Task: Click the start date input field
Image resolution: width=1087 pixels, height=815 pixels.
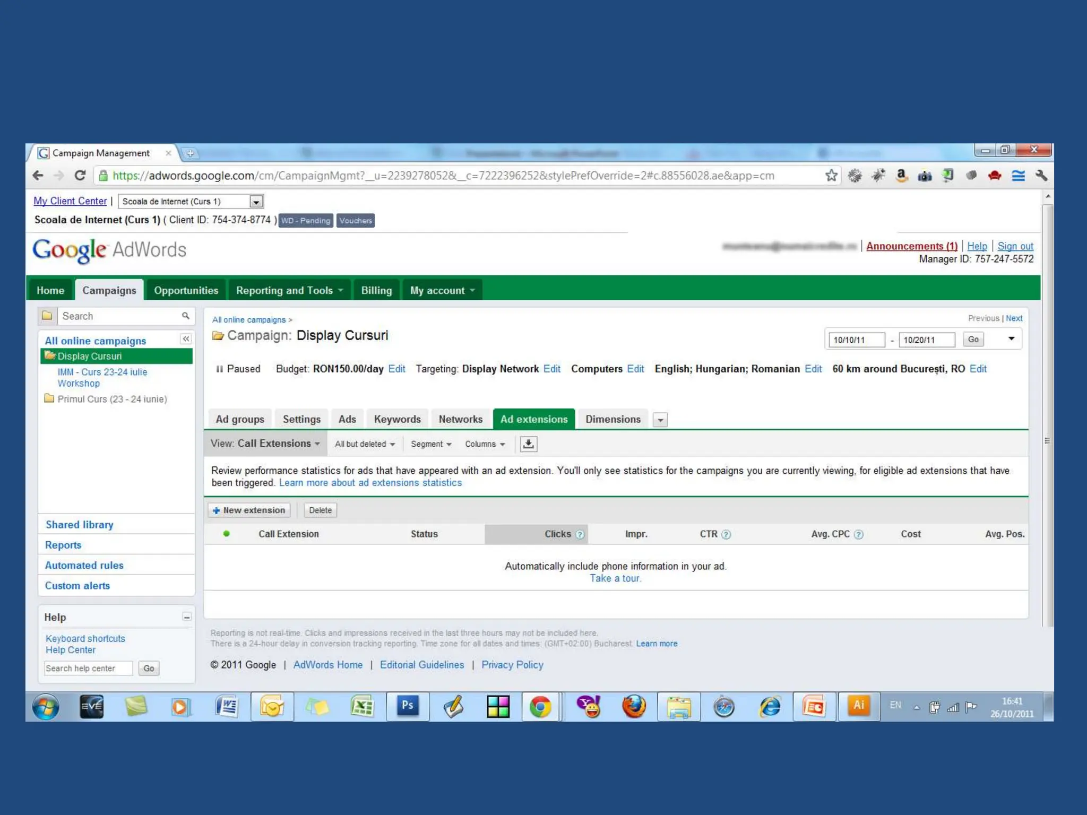Action: pos(857,340)
